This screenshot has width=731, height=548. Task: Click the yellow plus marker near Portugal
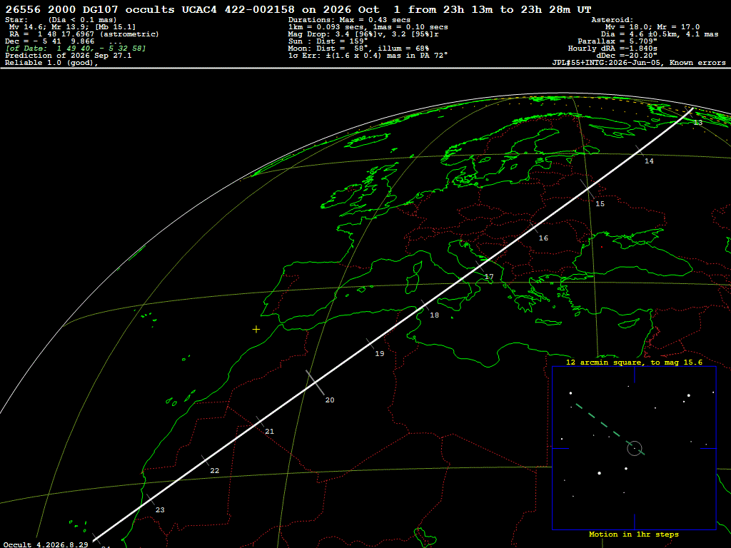click(256, 330)
